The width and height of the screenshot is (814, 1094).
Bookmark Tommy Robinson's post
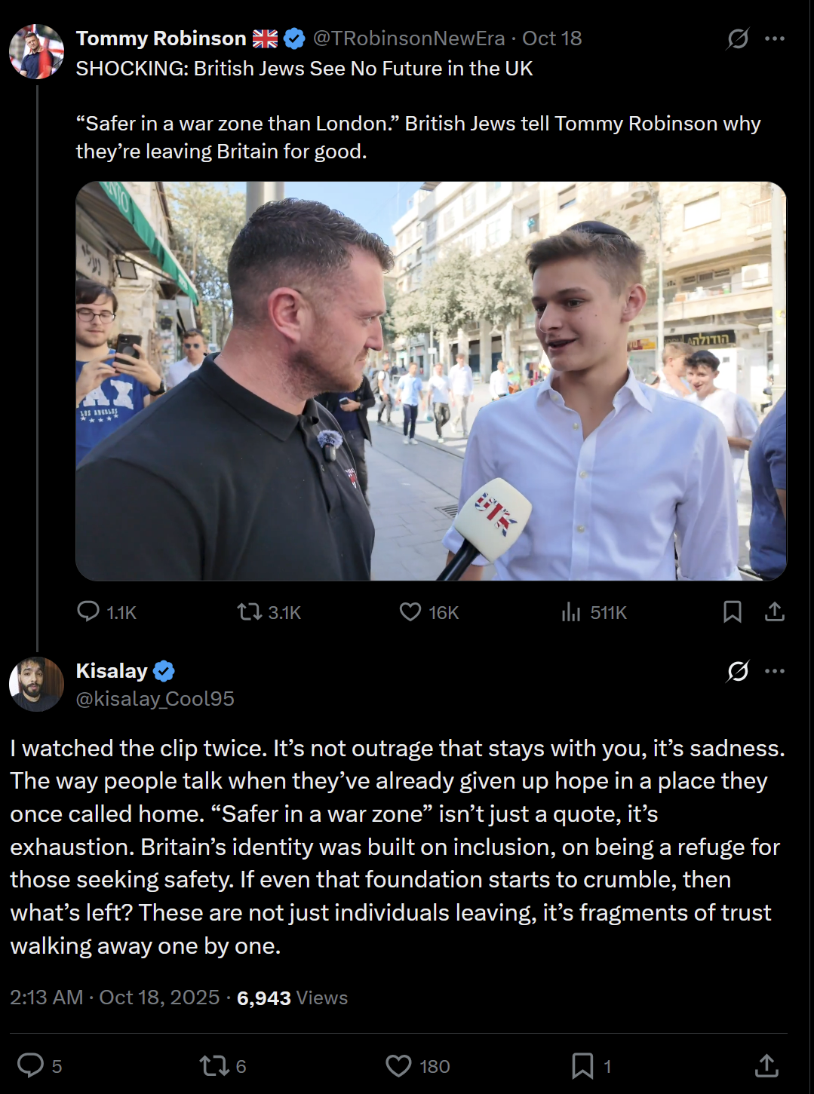click(732, 611)
